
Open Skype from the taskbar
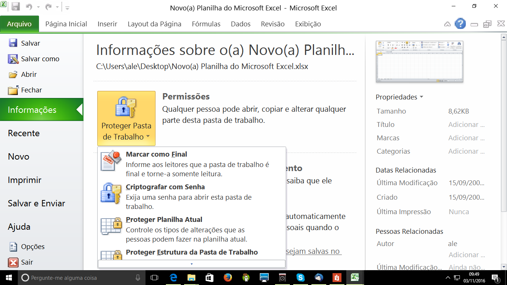(300, 278)
